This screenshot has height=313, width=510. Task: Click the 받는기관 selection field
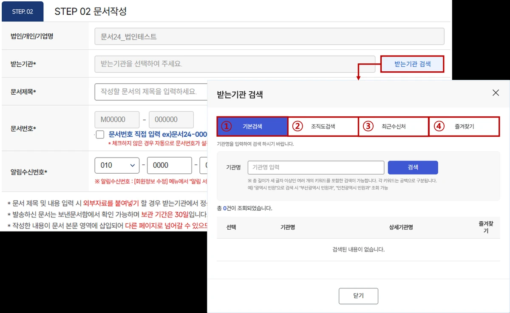click(235, 64)
